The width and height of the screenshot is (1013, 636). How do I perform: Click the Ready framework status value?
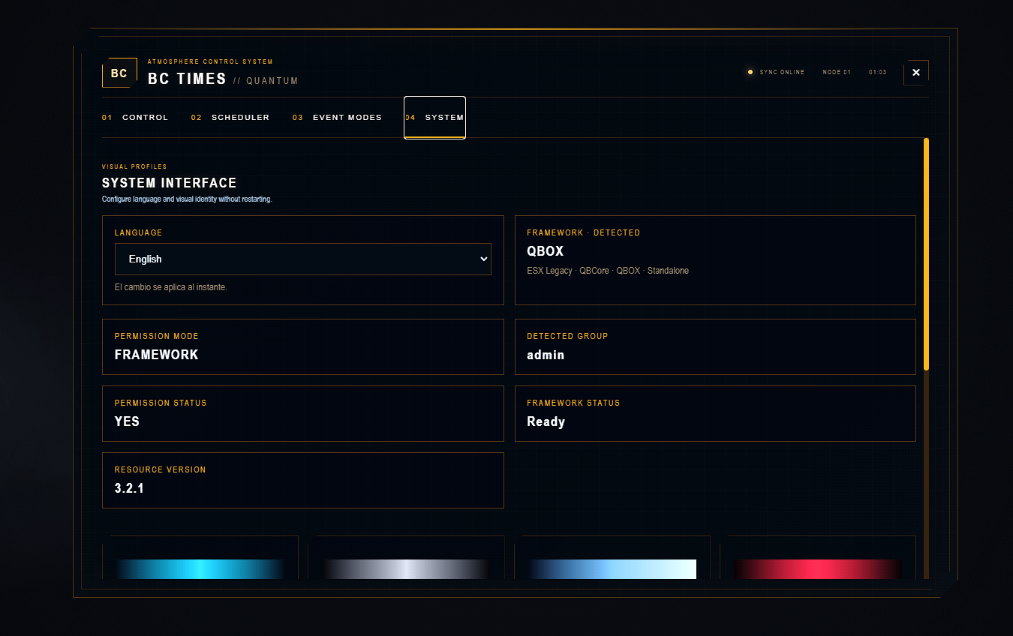tap(546, 421)
